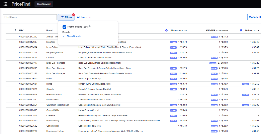
Task: Click info icon beside Walmart #278
Action: [x=241, y=31]
